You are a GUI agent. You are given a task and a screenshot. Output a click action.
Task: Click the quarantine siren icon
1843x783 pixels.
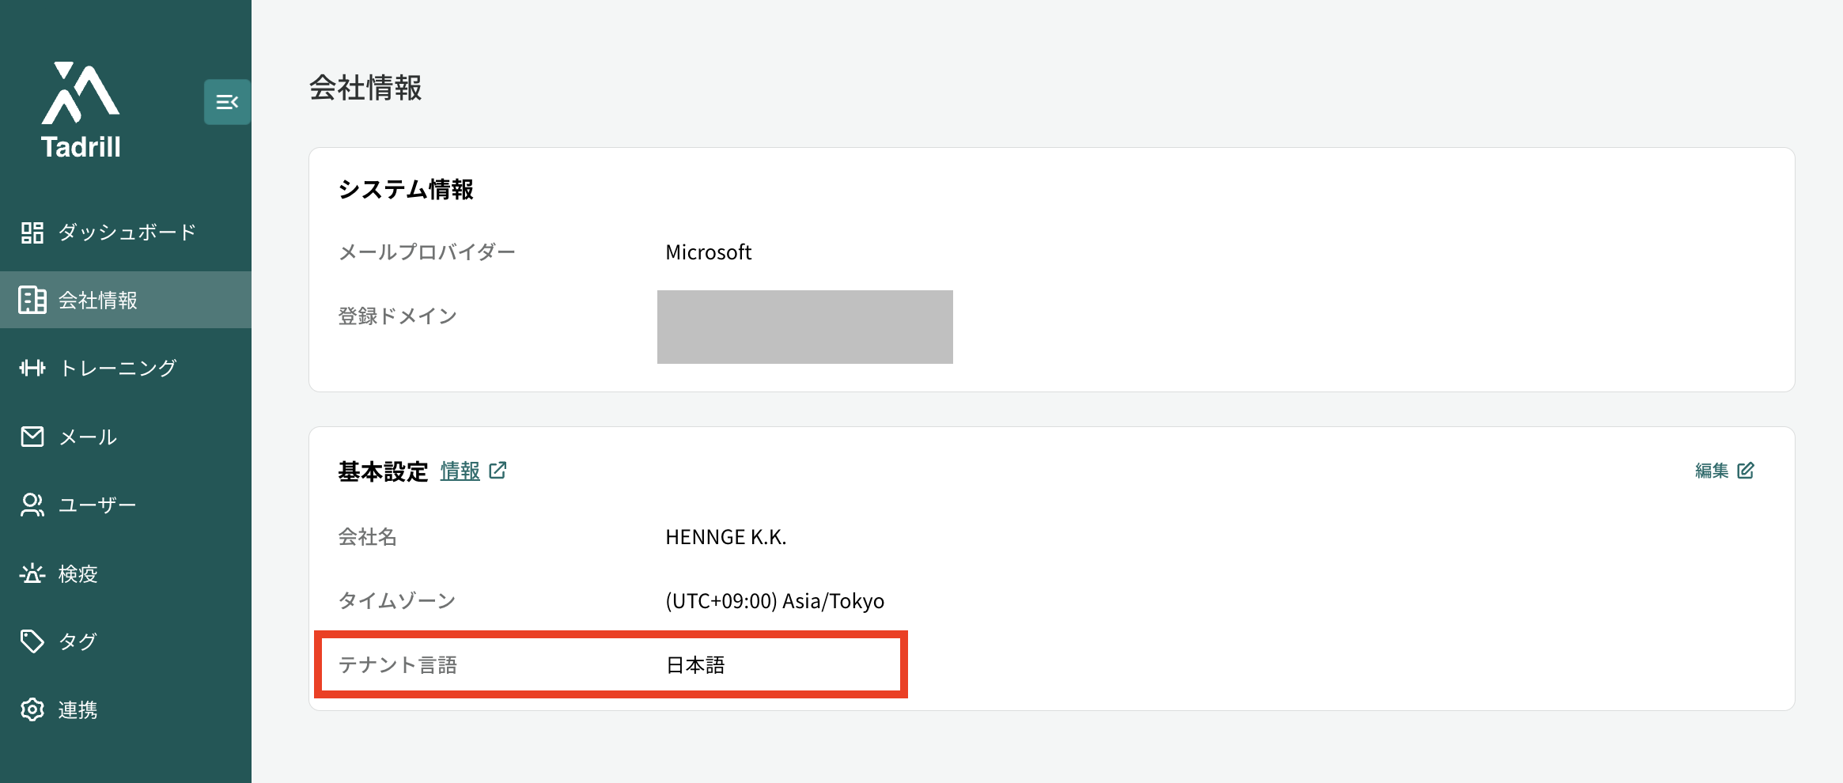click(x=32, y=573)
